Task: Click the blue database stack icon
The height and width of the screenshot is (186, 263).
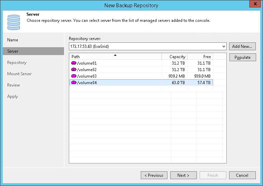Action: click(x=14, y=22)
